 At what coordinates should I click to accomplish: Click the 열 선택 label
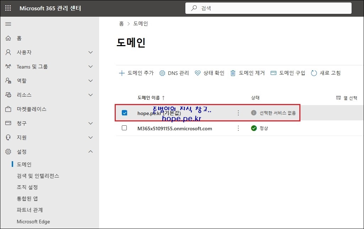(350, 98)
